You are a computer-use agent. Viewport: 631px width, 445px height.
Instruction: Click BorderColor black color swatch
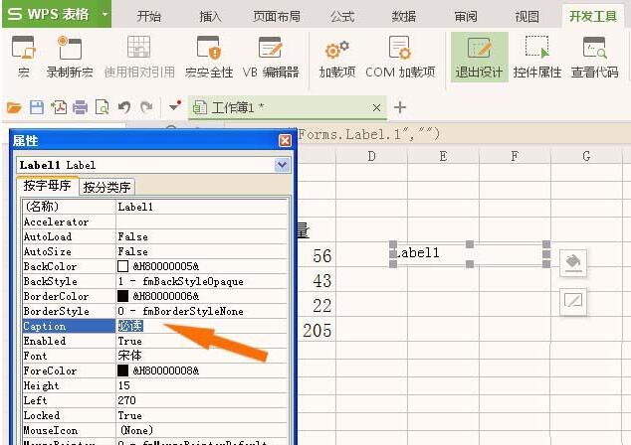(122, 296)
